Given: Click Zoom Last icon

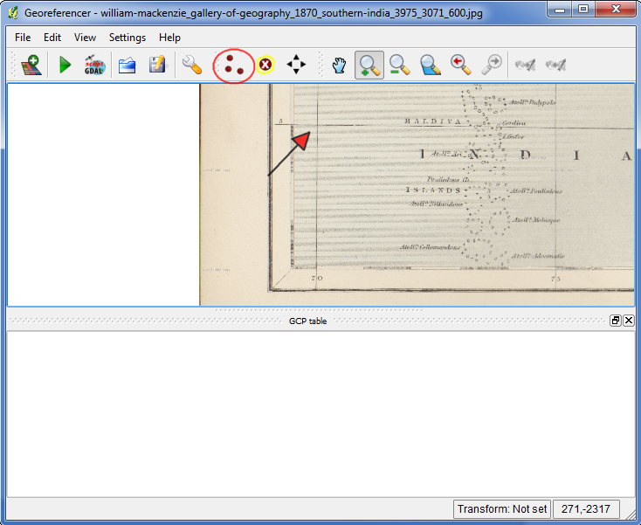Looking at the screenshot, I should pos(461,65).
